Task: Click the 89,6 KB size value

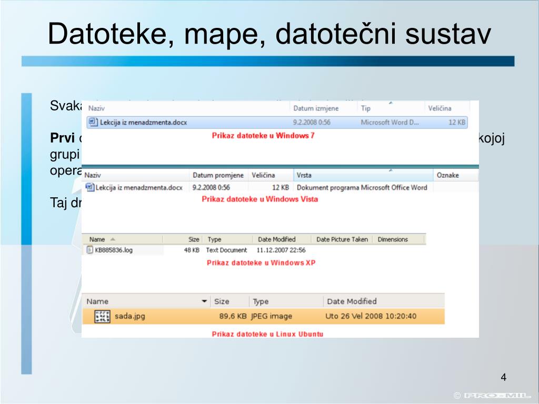Action: (x=233, y=316)
